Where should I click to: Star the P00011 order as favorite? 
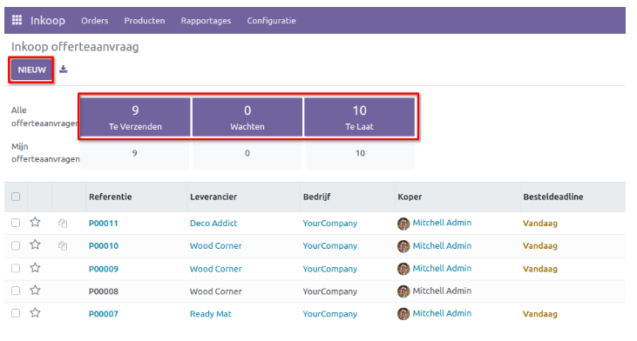coord(36,222)
